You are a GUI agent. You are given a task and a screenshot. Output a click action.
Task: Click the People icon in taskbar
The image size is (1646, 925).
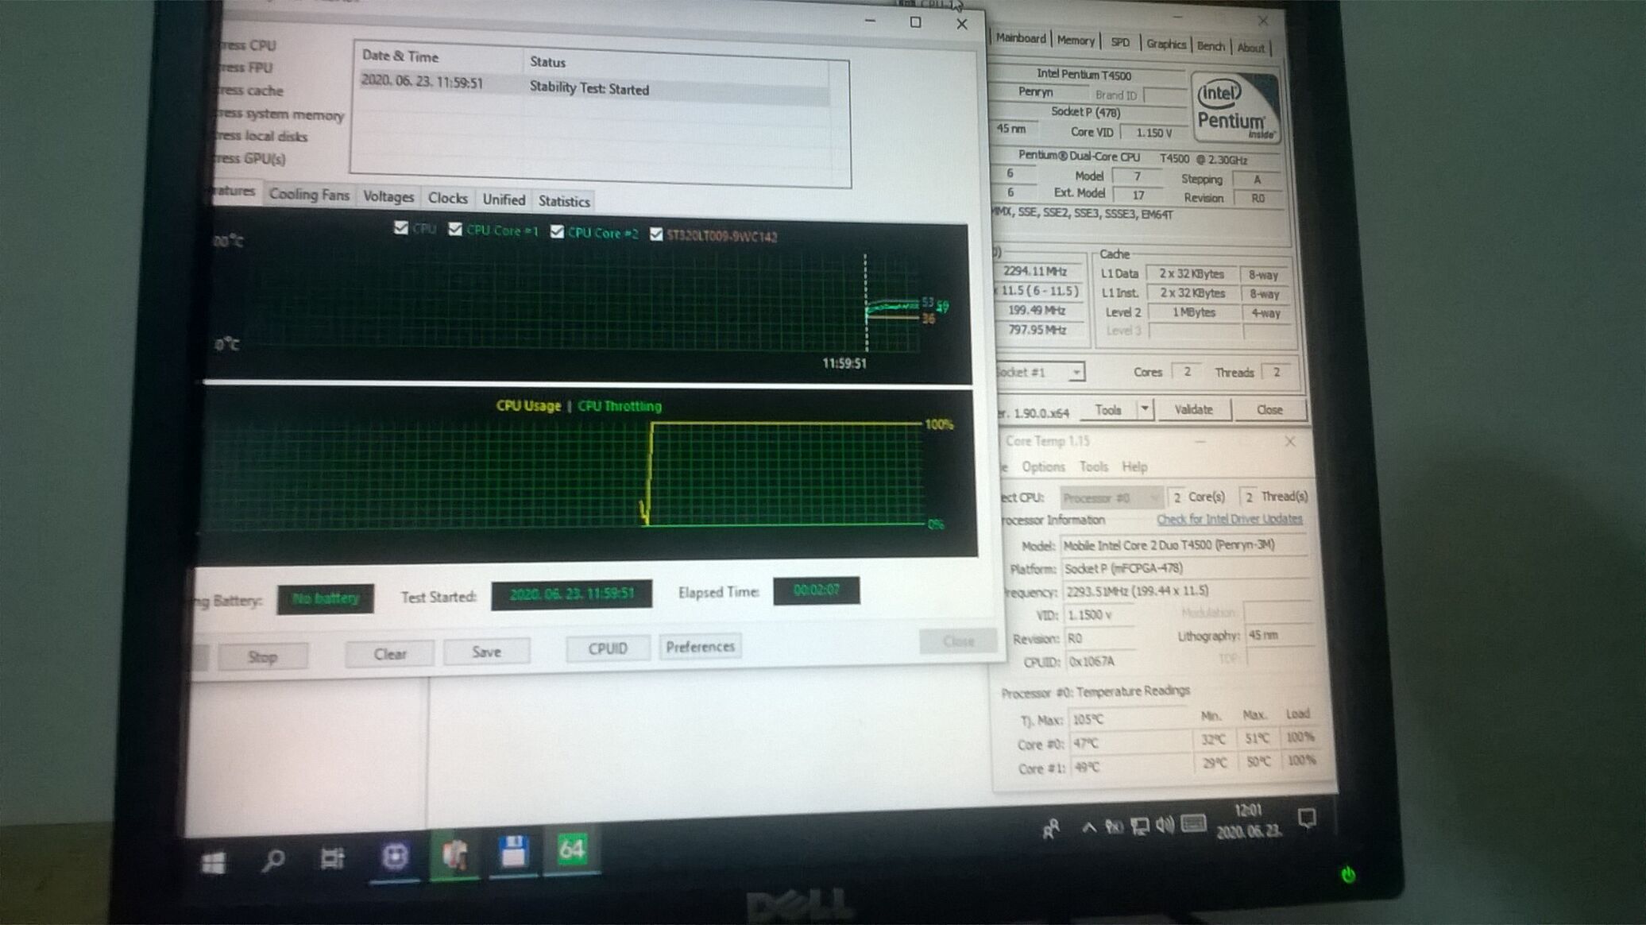[x=1051, y=830]
